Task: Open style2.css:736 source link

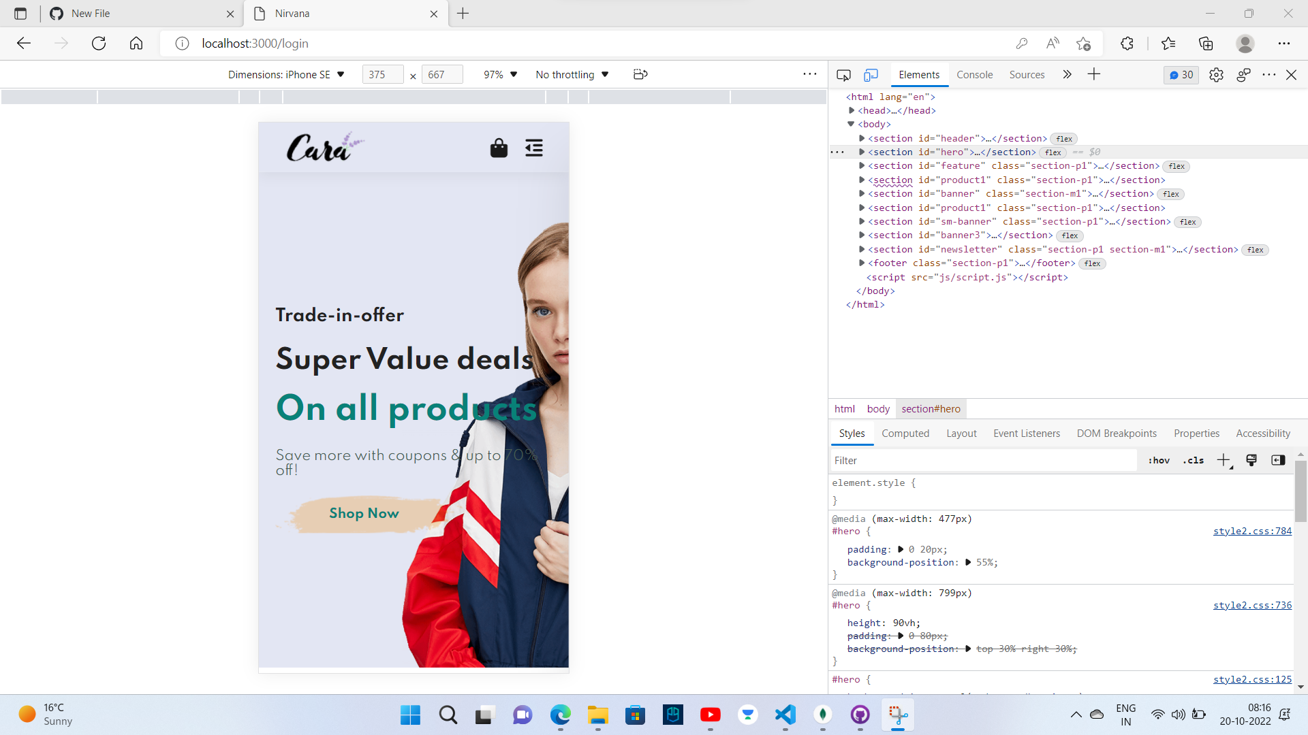Action: (x=1252, y=605)
